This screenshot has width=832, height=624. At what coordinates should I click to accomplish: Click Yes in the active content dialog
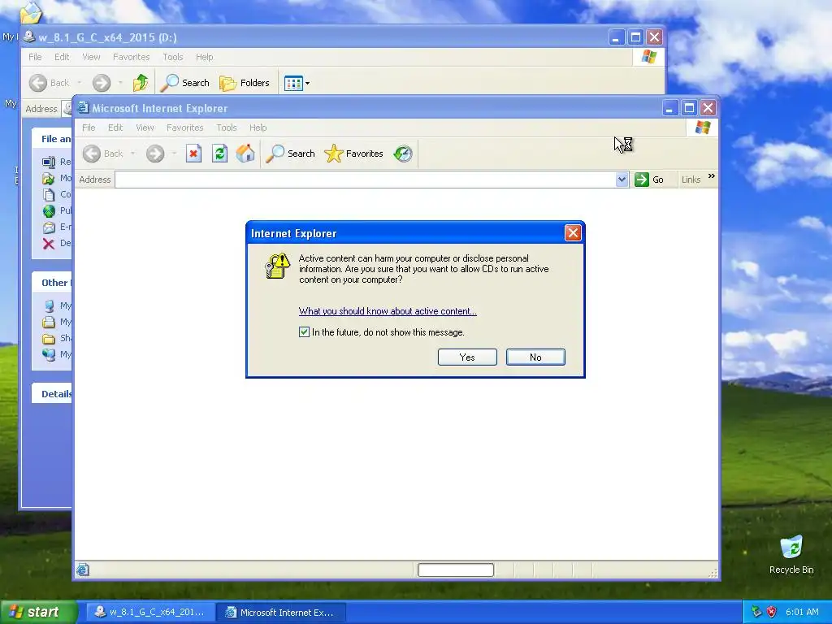(x=467, y=357)
